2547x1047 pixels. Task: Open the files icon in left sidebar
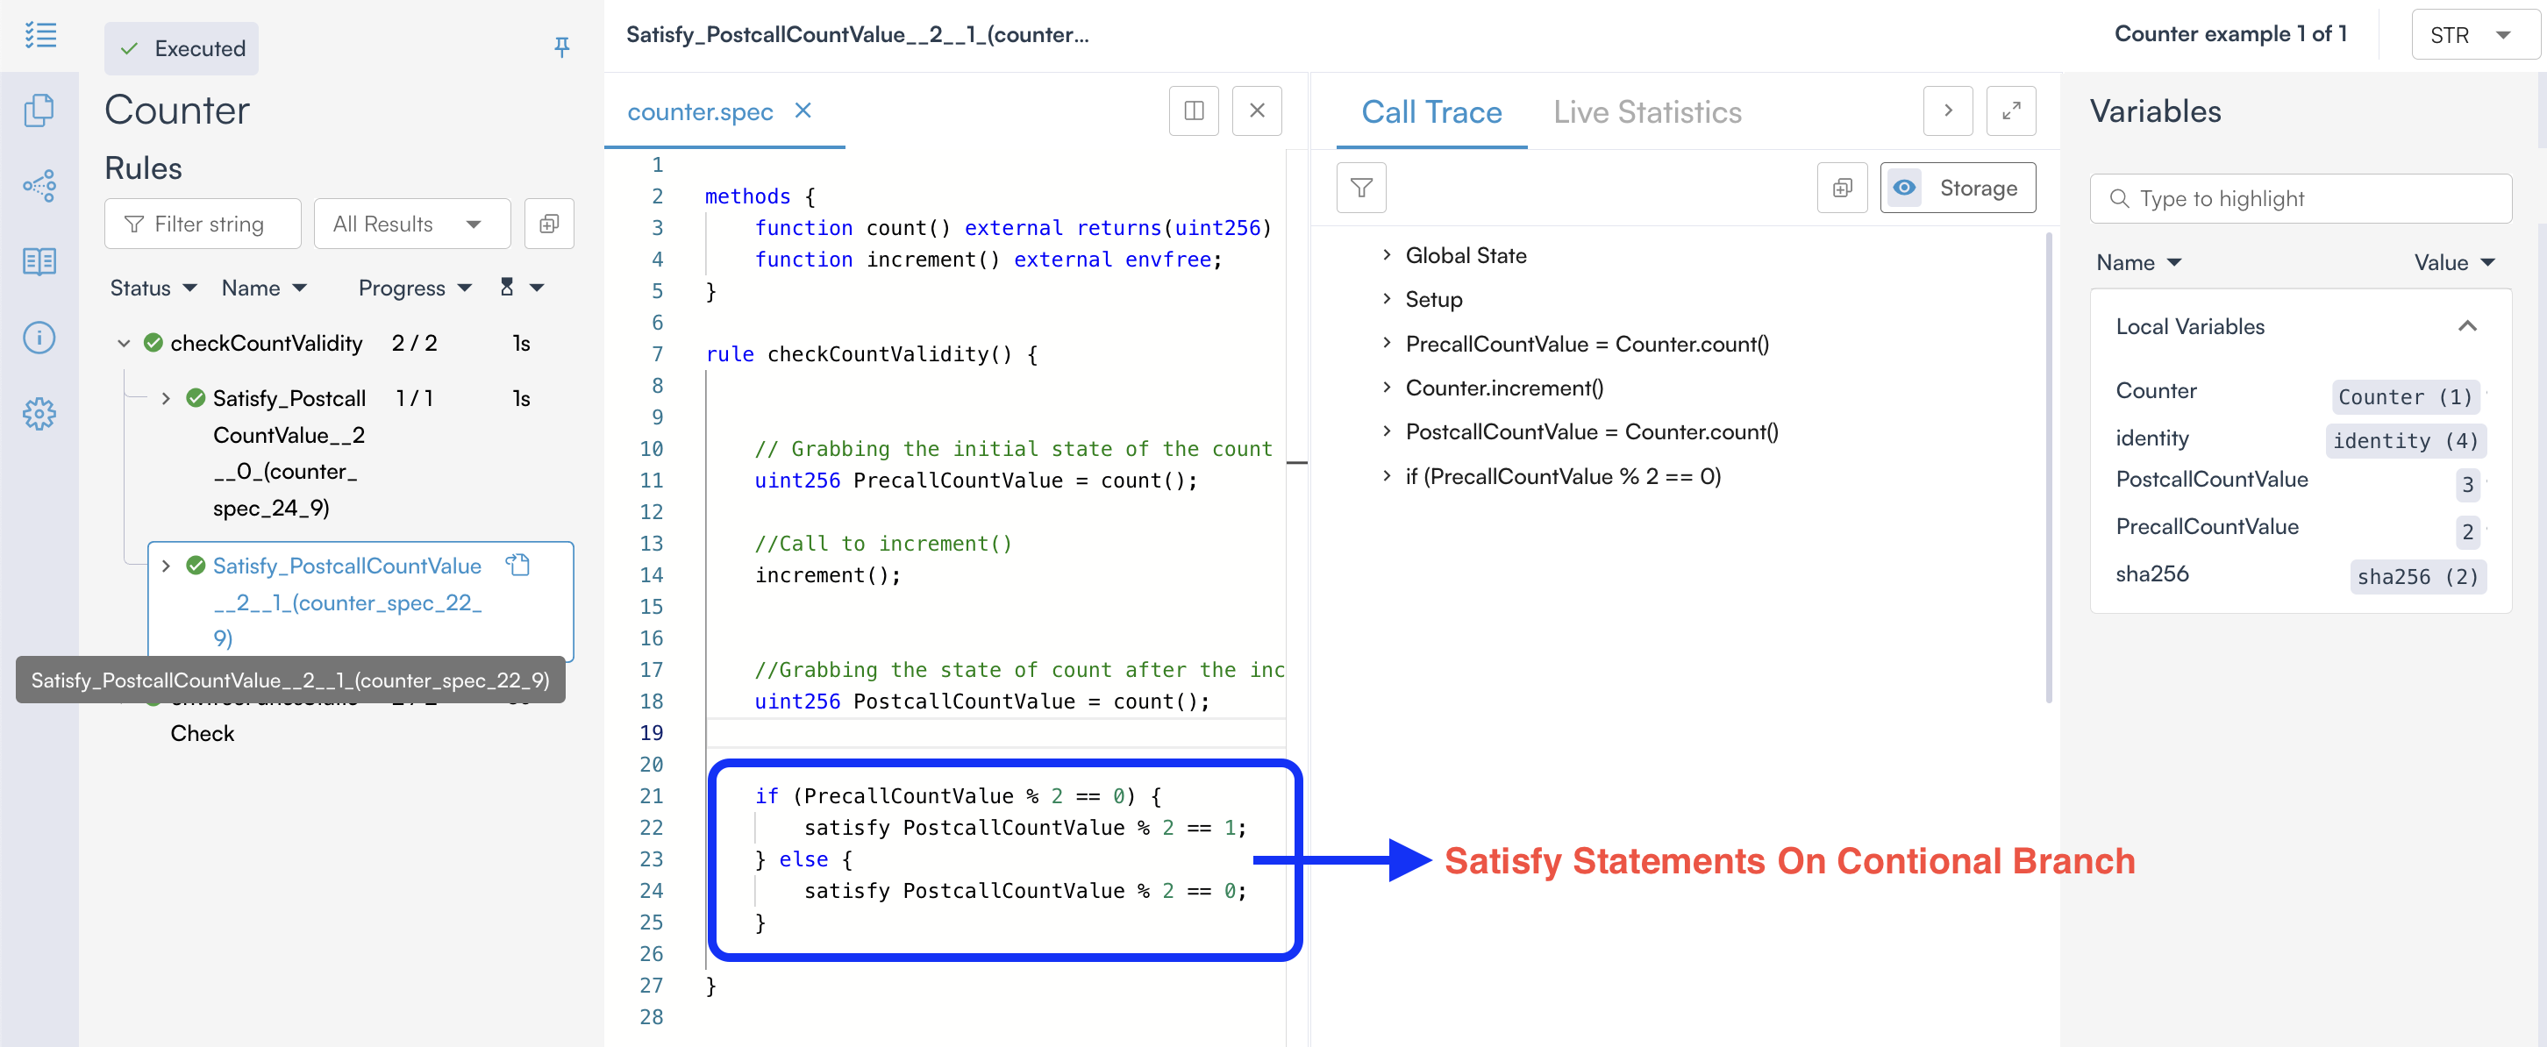[x=39, y=110]
